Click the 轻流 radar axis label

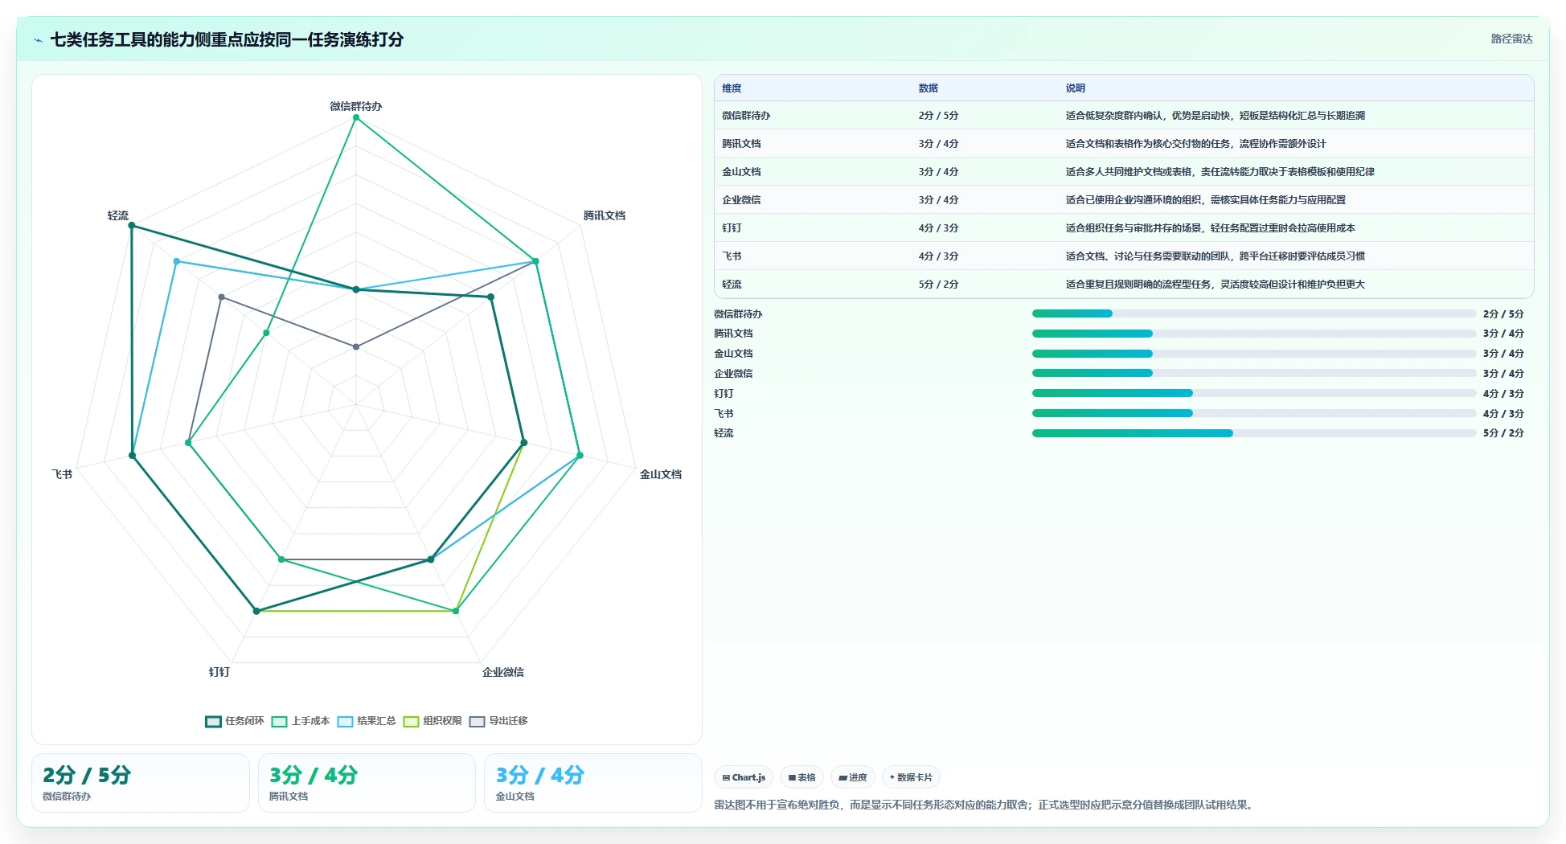118,215
